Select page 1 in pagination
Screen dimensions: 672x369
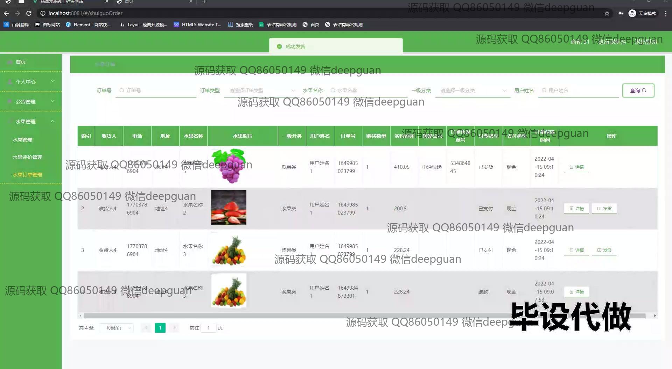pyautogui.click(x=160, y=328)
